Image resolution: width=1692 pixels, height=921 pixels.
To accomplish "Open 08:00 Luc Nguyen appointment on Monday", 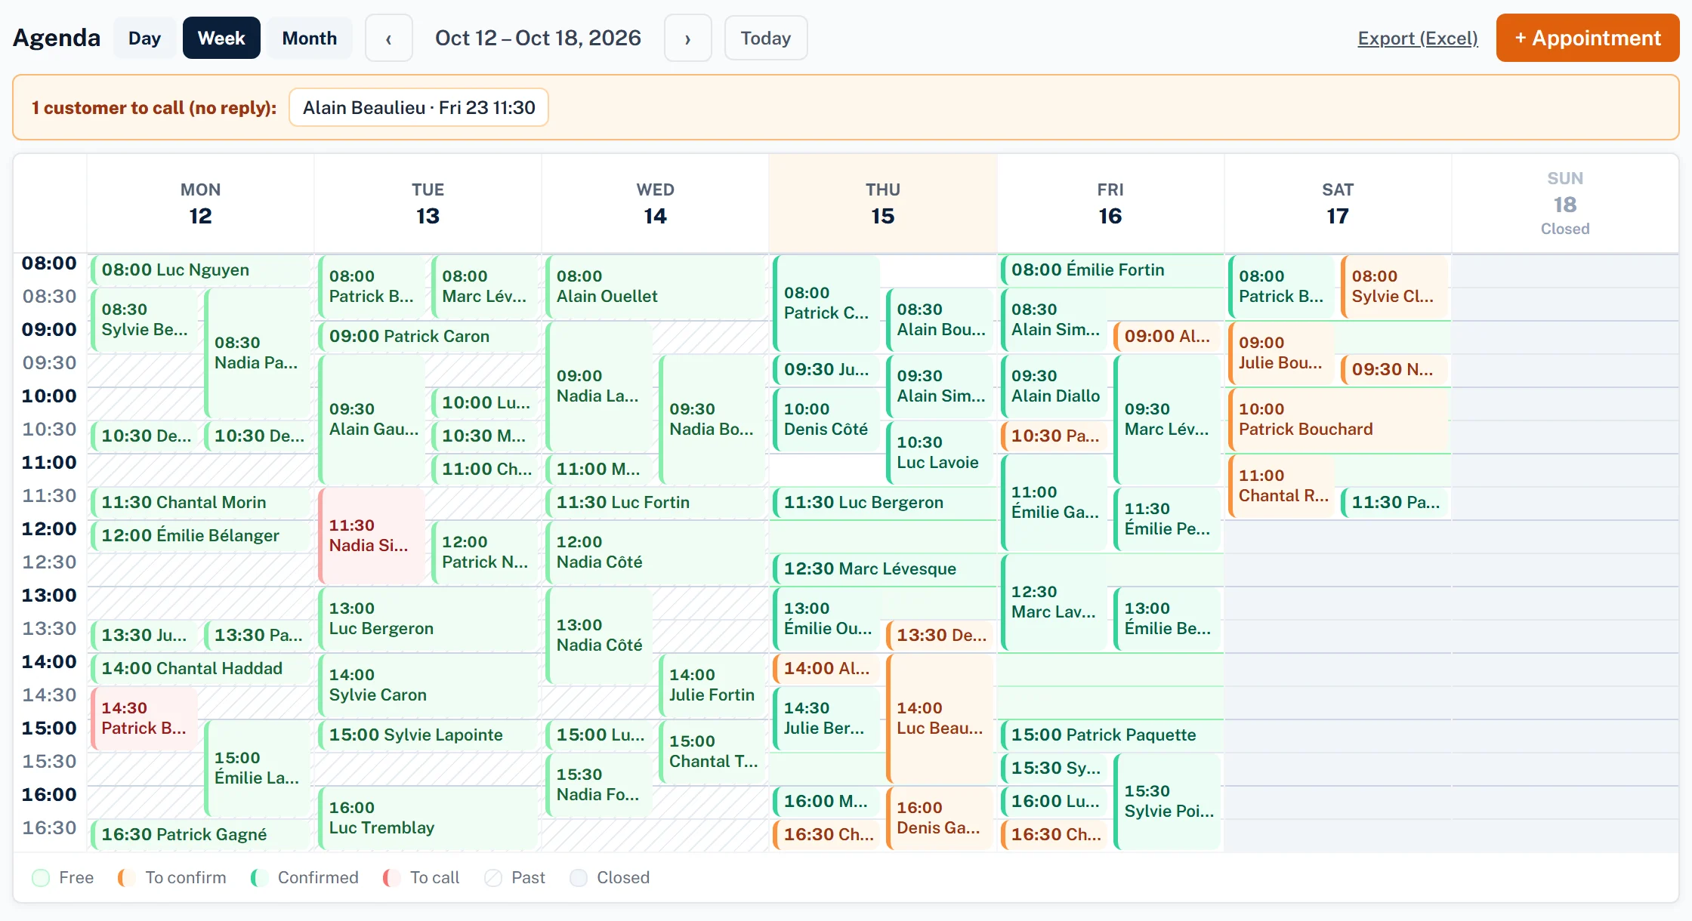I will [200, 270].
